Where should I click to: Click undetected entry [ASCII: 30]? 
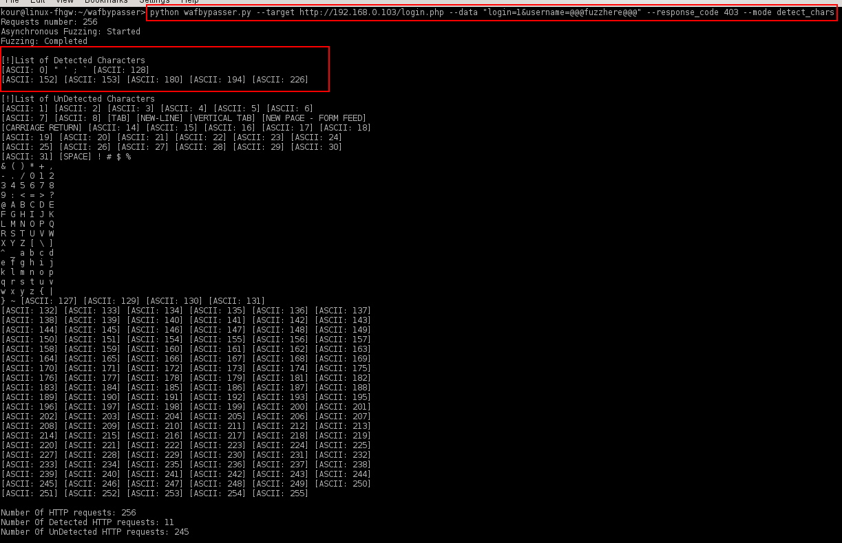pos(317,147)
